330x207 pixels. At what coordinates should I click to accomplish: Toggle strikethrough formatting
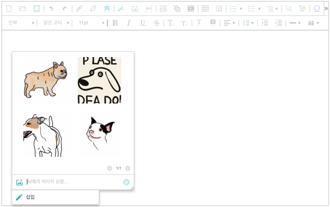click(x=157, y=23)
